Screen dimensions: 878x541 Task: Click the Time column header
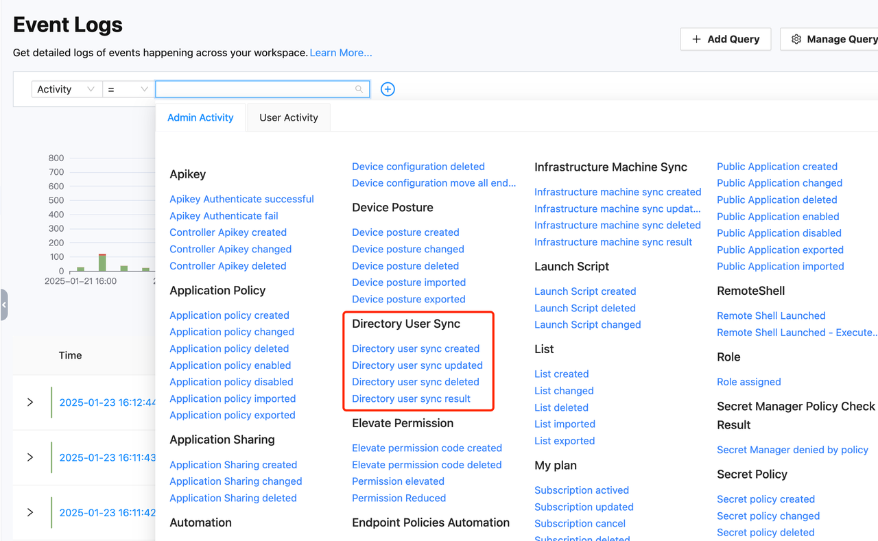point(70,355)
